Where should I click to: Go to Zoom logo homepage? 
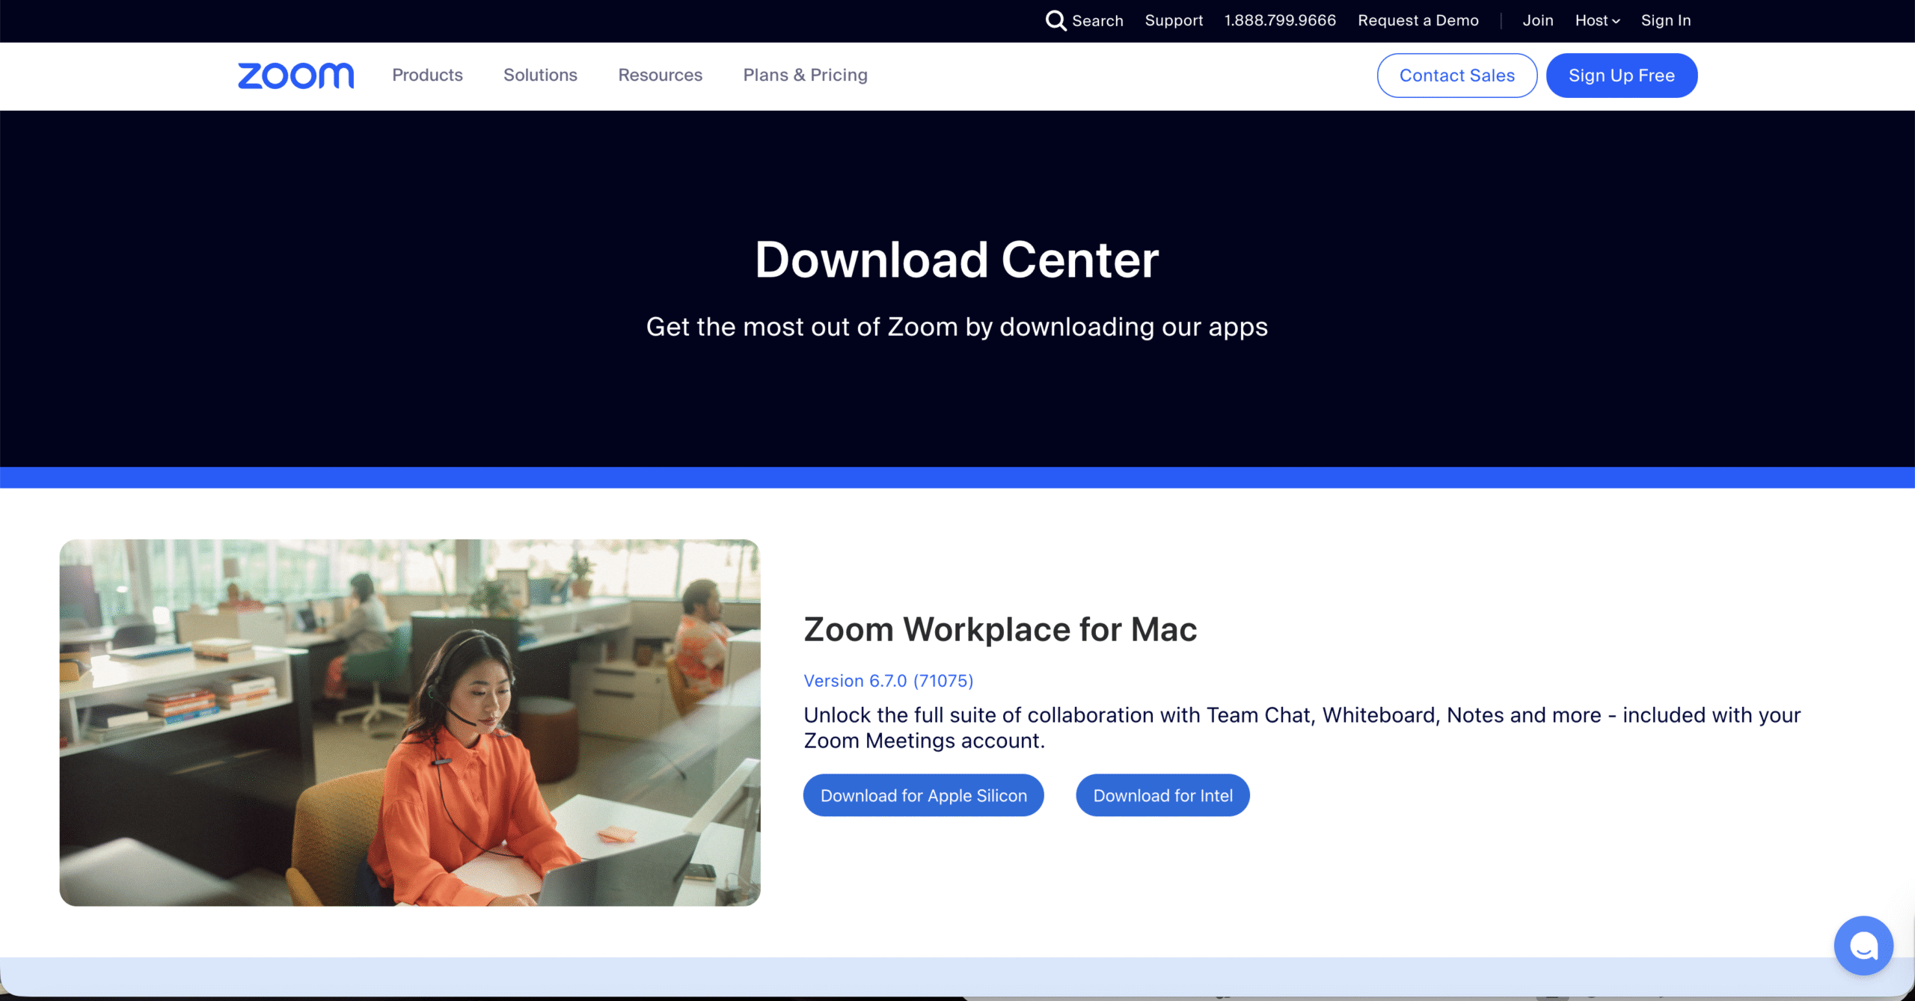[x=296, y=76]
